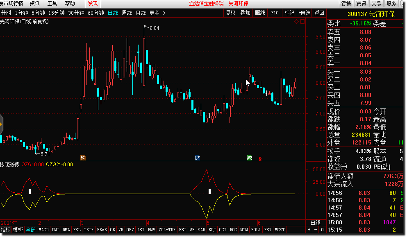Reset chart zoom with the 0 button

[322, 230]
